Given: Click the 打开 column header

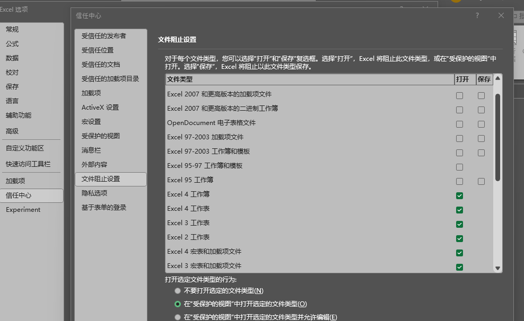Looking at the screenshot, I should pyautogui.click(x=465, y=79).
